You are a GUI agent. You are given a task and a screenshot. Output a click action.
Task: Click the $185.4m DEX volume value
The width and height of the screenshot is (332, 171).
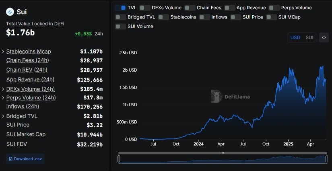coord(91,89)
